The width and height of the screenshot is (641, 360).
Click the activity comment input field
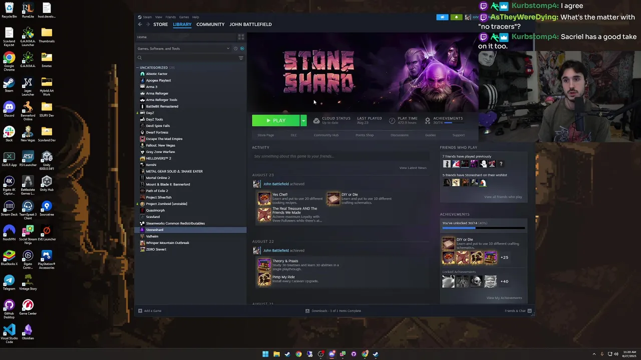pos(341,156)
